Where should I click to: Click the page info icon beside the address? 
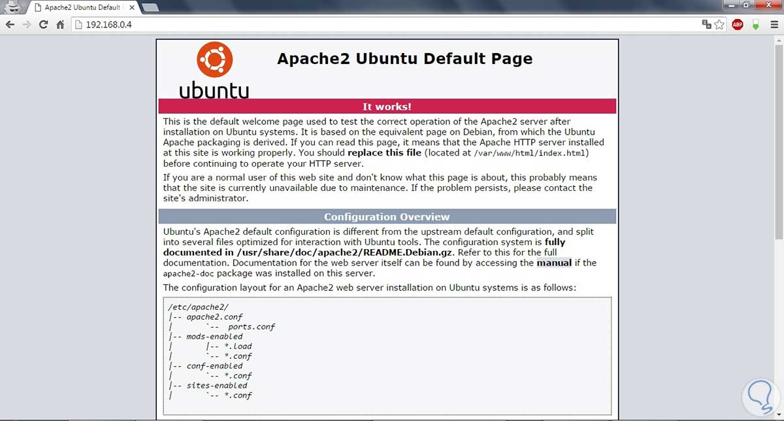pyautogui.click(x=79, y=25)
